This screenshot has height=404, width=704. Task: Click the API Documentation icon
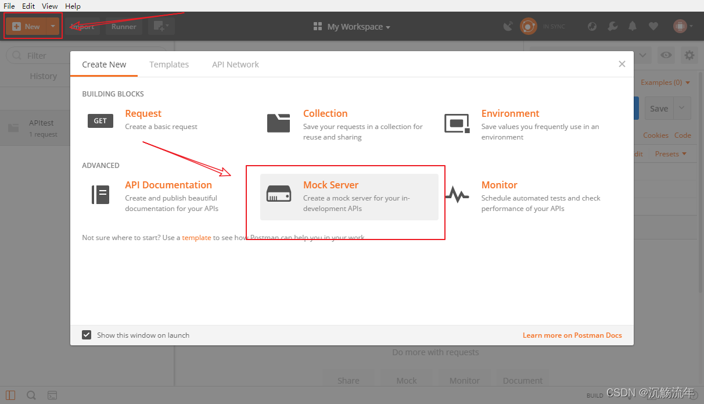(x=100, y=194)
